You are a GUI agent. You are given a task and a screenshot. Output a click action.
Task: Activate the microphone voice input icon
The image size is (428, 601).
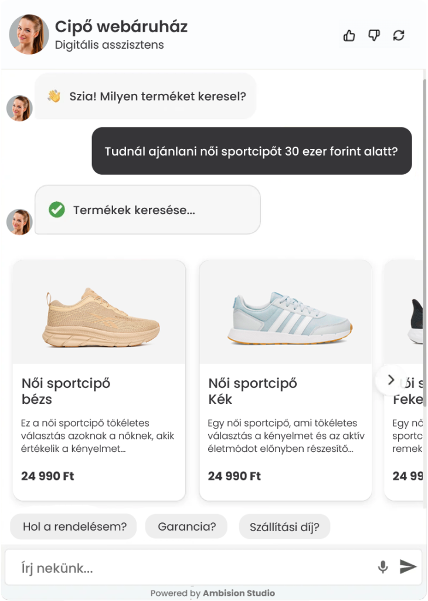coord(383,566)
